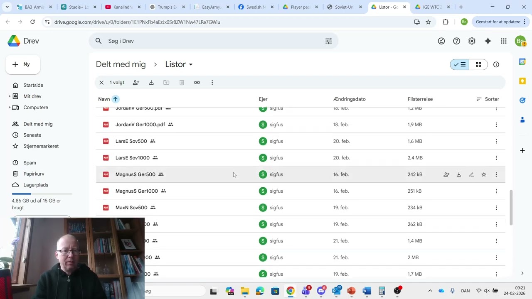Select JordanV Ger1000.pdf file
Viewport: 532px width, 299px height.
coord(301,125)
